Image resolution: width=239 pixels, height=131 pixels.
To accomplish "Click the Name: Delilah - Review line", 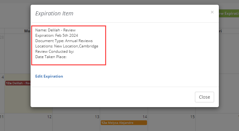I will (x=55, y=30).
